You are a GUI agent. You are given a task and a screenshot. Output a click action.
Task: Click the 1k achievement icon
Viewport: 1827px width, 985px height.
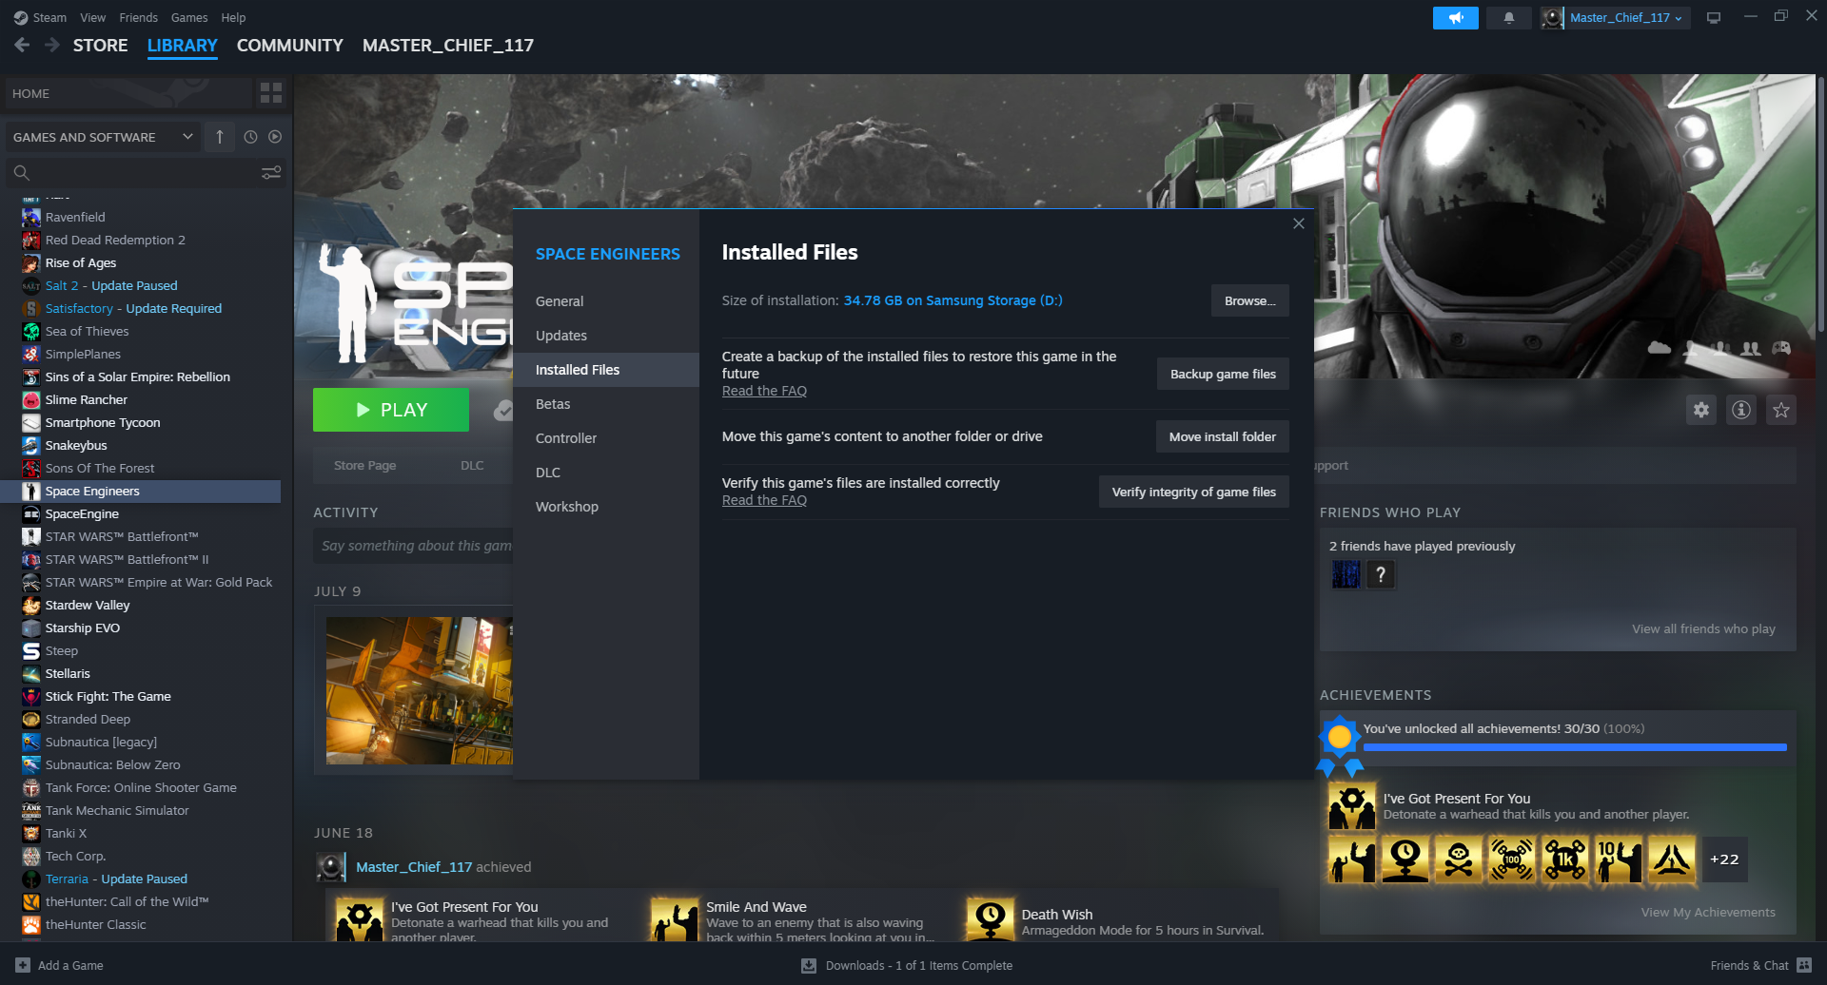1565,859
